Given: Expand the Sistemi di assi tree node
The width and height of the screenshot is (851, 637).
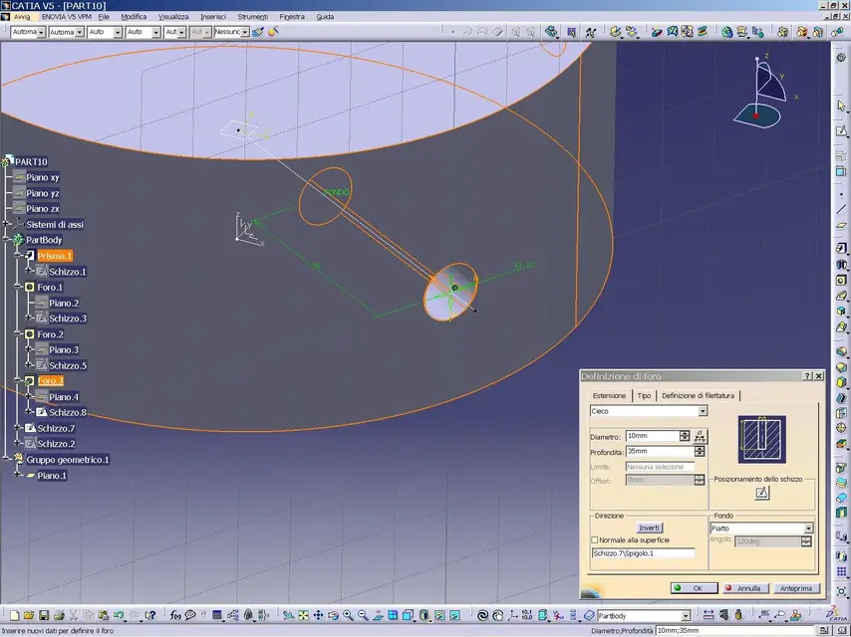Looking at the screenshot, I should (x=7, y=224).
